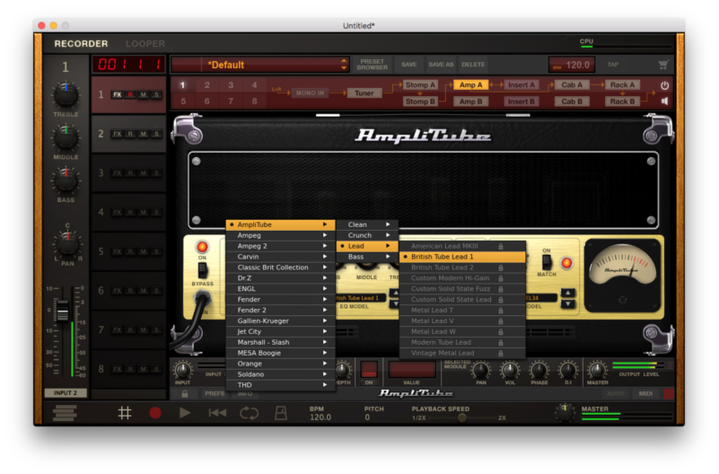Screen dimensions: 719x474
Task: Switch to the LOOPER tab
Action: click(x=145, y=44)
